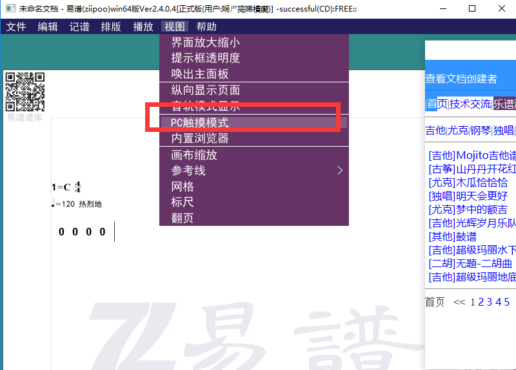Maximize the 易谱 window
516x370 pixels.
pos(472,8)
